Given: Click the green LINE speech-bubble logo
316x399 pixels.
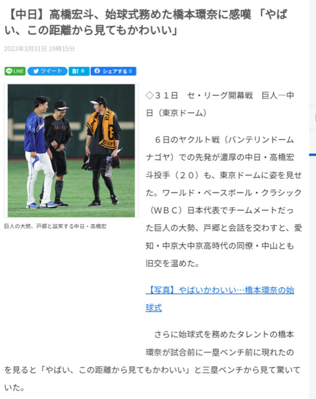Looking at the screenshot, I should click(x=9, y=71).
